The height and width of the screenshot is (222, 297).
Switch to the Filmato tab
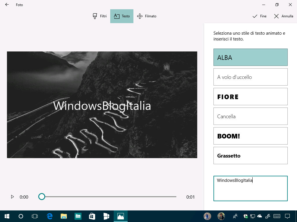(147, 16)
